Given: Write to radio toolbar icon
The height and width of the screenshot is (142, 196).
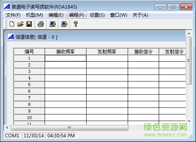Looking at the screenshot, I should point(64,24).
